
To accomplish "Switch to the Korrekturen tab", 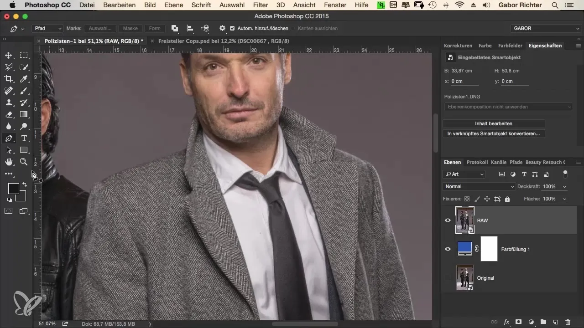I will (x=458, y=46).
